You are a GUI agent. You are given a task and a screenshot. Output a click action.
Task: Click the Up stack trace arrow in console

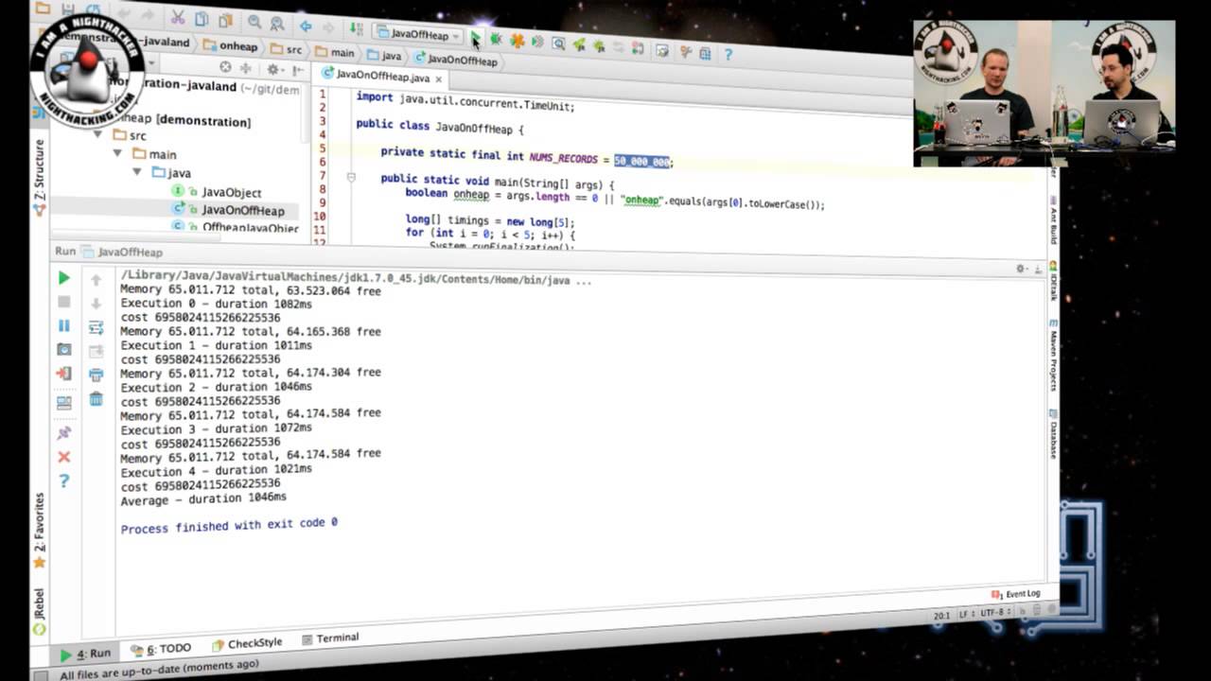[96, 280]
